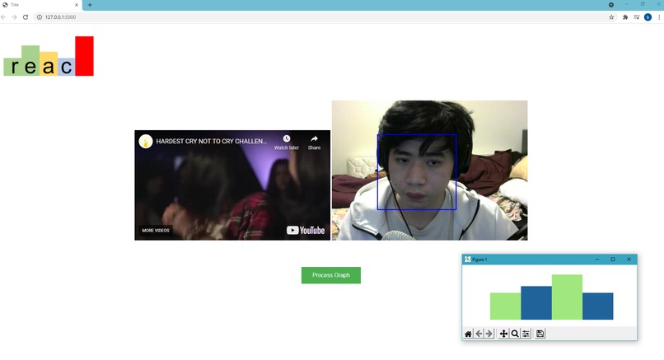This screenshot has width=664, height=360.
Task: Maximize the Figure 1 window
Action: tap(613, 259)
